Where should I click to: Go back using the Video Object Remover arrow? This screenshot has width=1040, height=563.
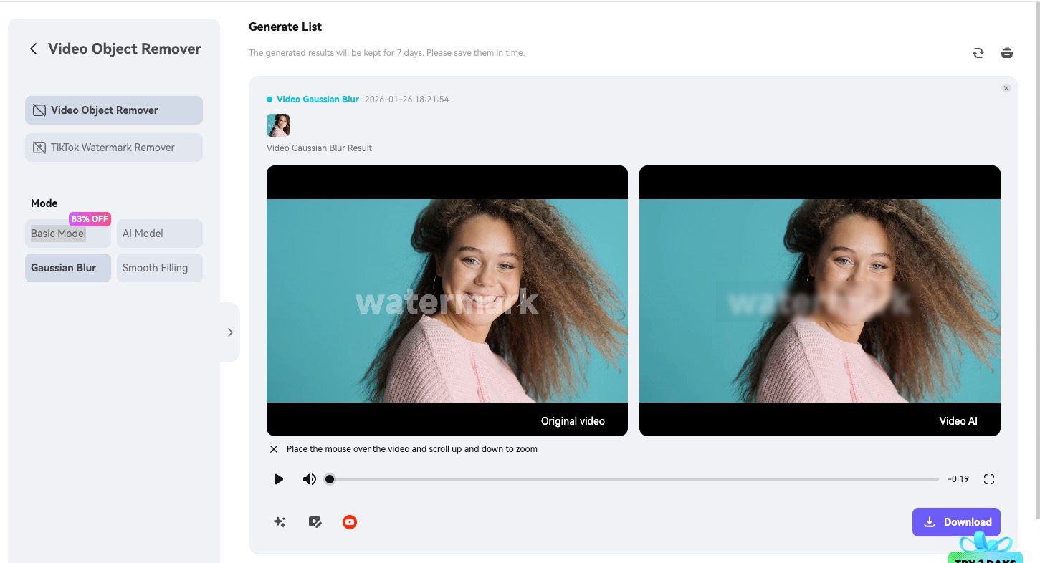(x=33, y=48)
